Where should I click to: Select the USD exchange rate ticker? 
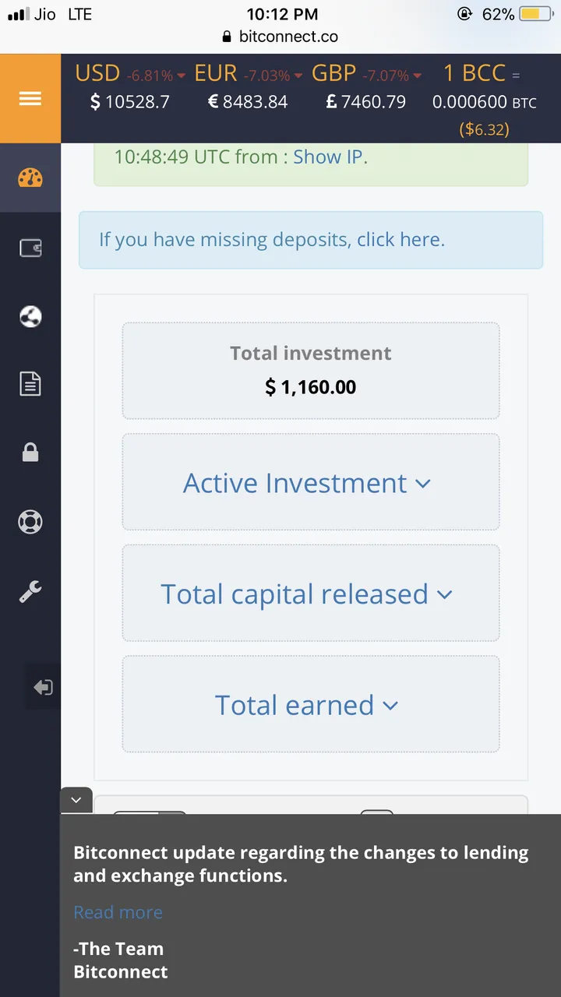coord(129,87)
